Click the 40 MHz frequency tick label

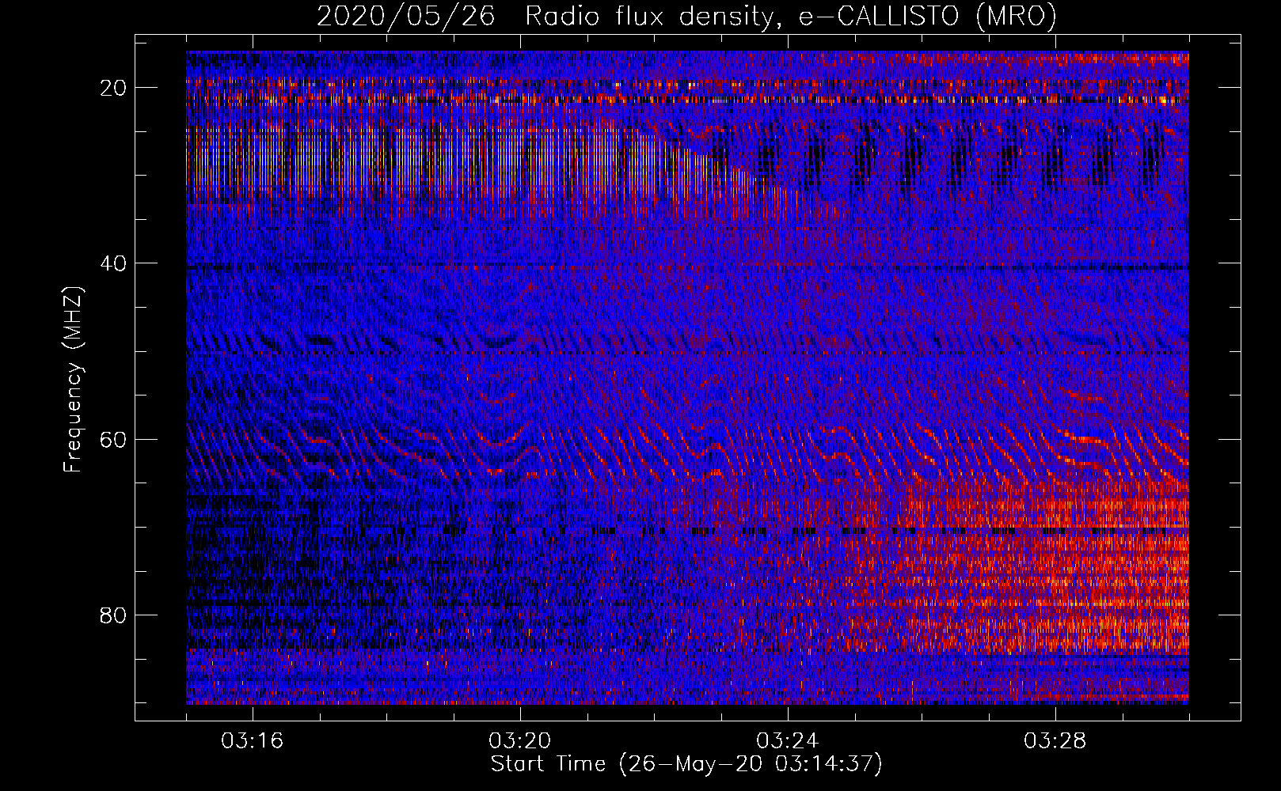click(x=114, y=263)
